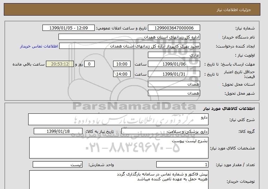Viewport: 268px width, 189px height.
Task: Select the label استان محل تحویل
Action: [238, 85]
